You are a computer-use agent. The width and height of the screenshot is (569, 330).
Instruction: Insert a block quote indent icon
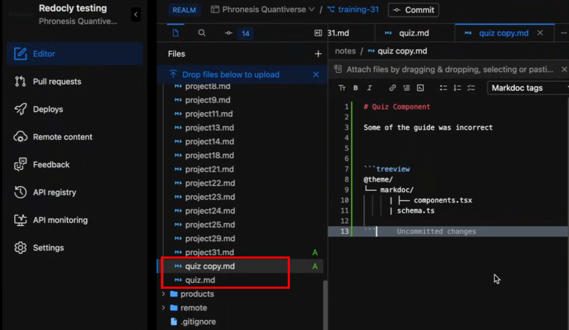tap(406, 88)
